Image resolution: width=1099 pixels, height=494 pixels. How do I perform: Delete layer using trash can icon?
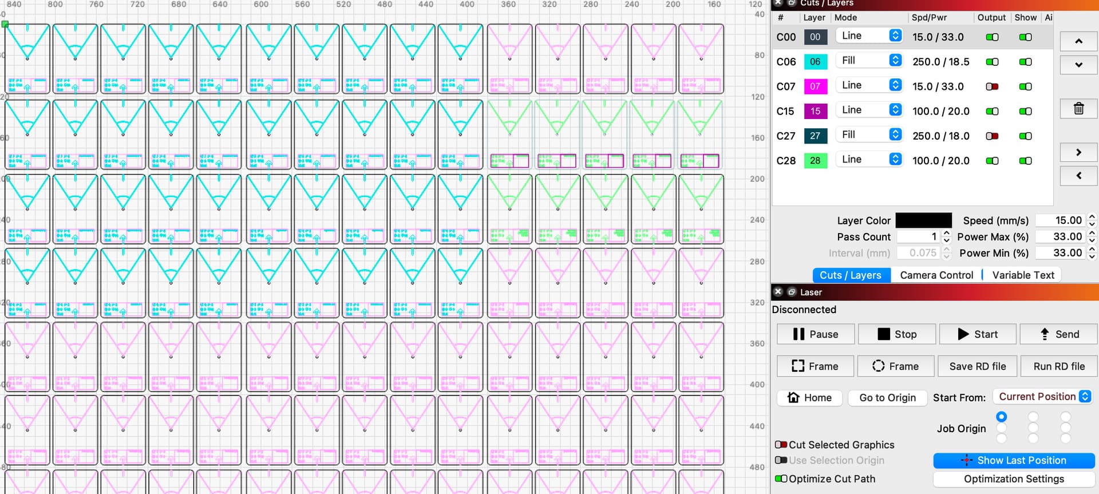(x=1078, y=108)
